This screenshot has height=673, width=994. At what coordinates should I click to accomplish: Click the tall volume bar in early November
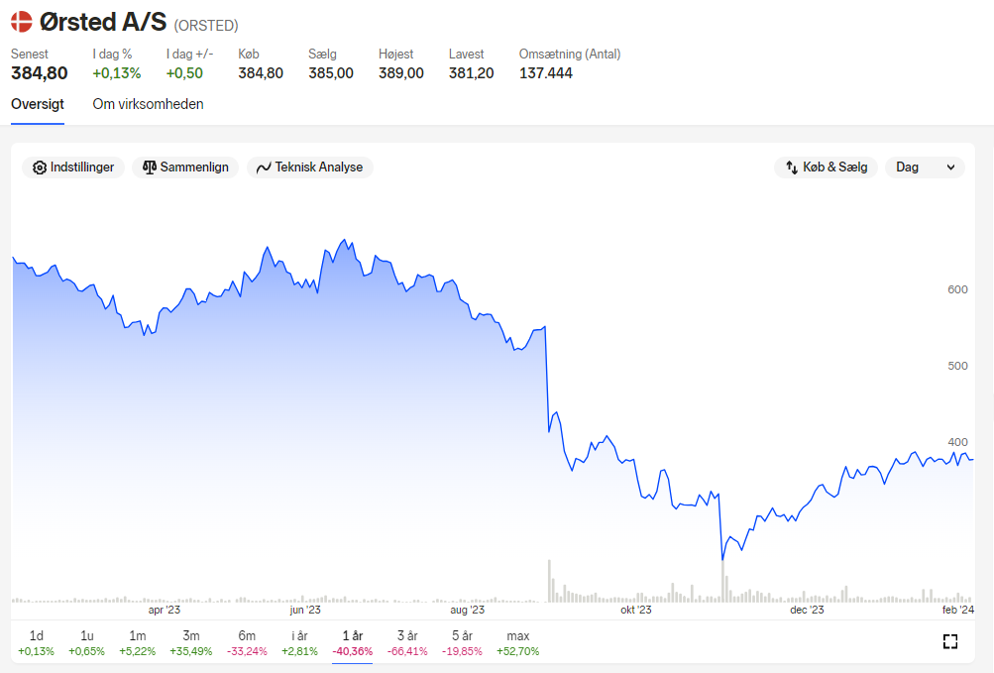[722, 581]
